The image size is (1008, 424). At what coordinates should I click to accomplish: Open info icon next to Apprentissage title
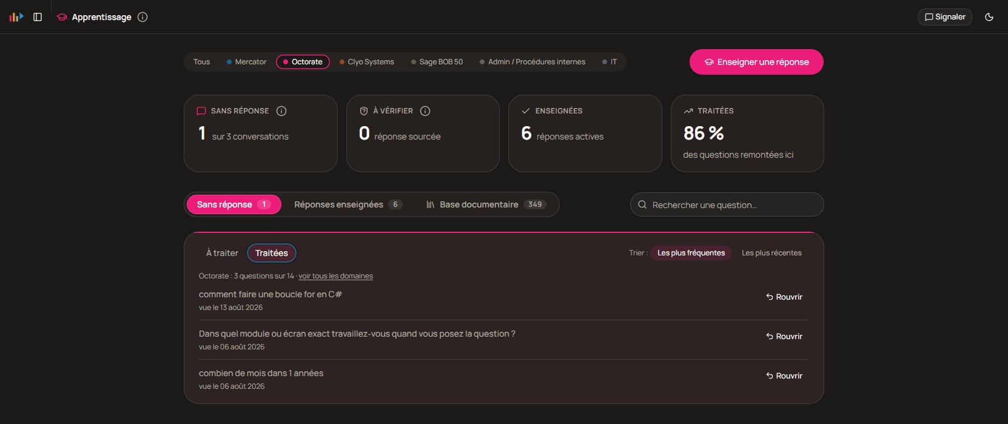point(143,17)
